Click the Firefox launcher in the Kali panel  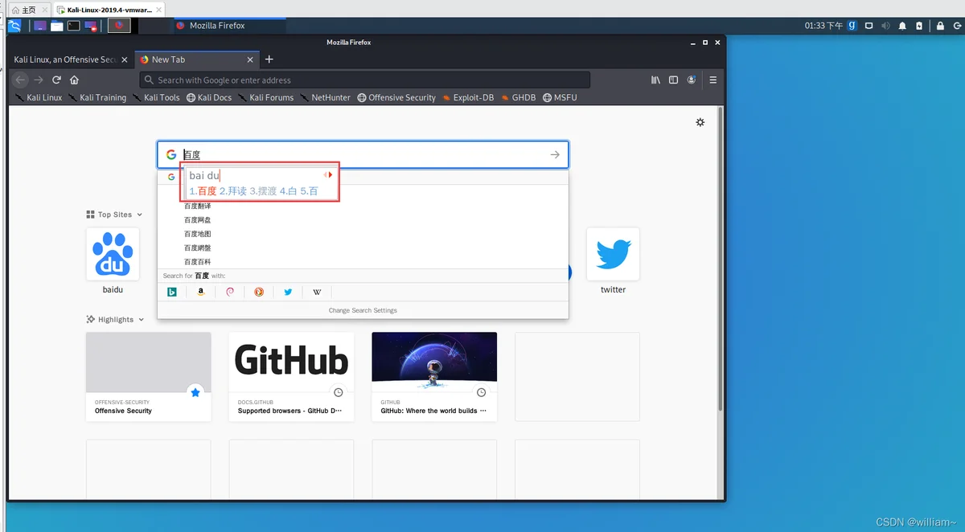pyautogui.click(x=119, y=26)
